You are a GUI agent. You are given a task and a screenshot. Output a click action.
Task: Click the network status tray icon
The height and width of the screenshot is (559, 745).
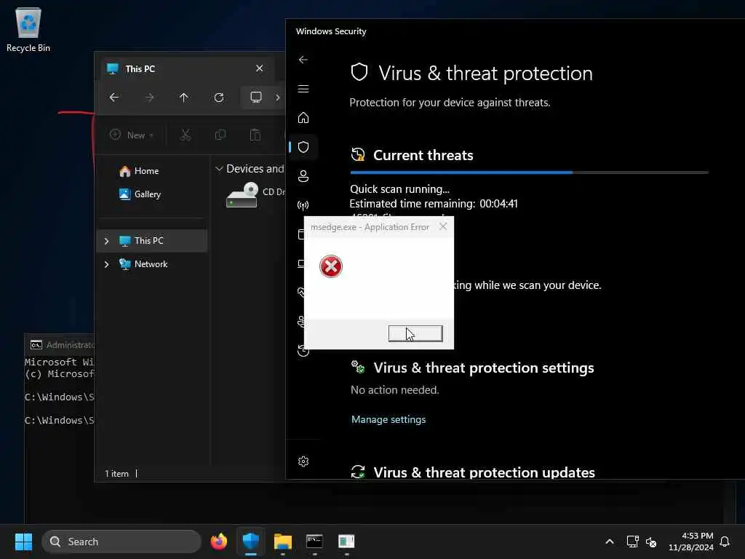632,542
